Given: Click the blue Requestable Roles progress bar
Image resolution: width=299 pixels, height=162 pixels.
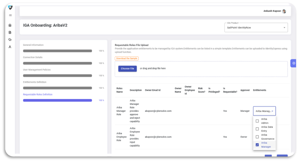Looking at the screenshot, I should coord(58,100).
